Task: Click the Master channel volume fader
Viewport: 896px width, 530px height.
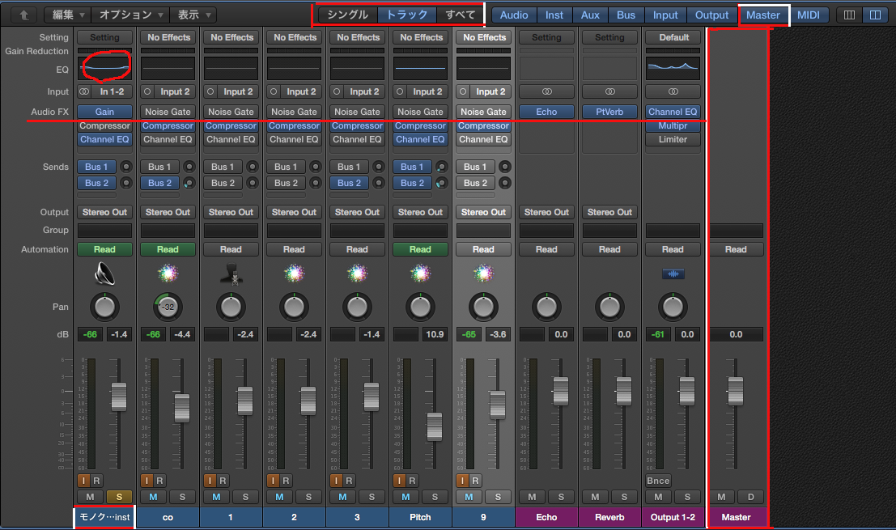Action: pos(736,391)
